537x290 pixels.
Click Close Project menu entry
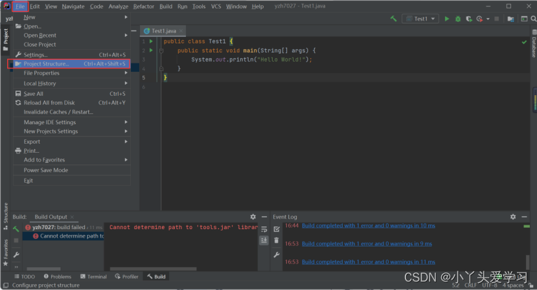[72, 45]
